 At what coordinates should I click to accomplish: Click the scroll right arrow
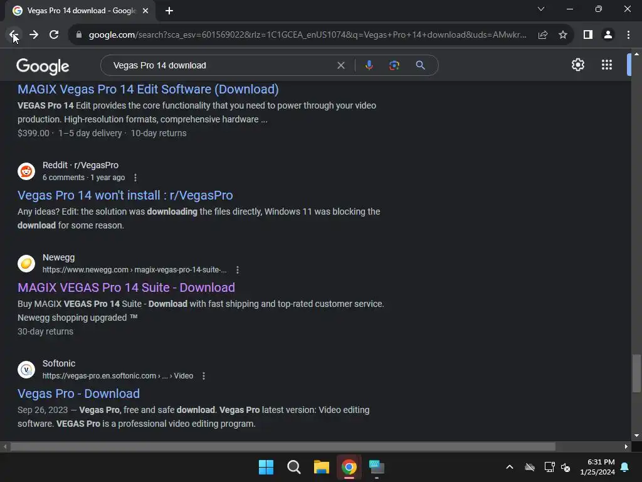pyautogui.click(x=626, y=446)
